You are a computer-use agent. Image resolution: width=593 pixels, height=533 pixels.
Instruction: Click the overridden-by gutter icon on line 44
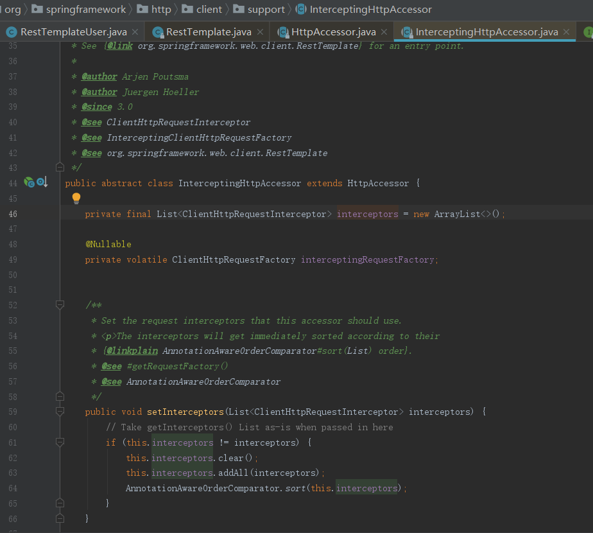tap(42, 182)
